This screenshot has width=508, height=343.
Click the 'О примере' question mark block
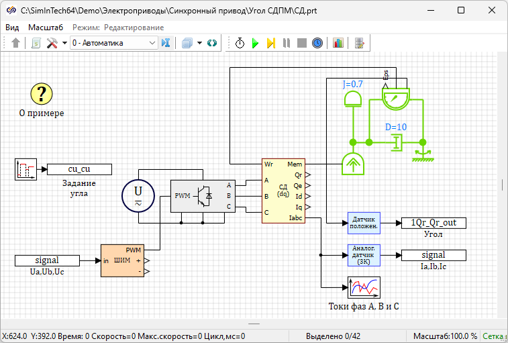(42, 94)
